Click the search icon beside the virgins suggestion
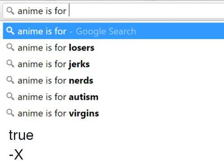This screenshot has width=224, height=168. 10,113
